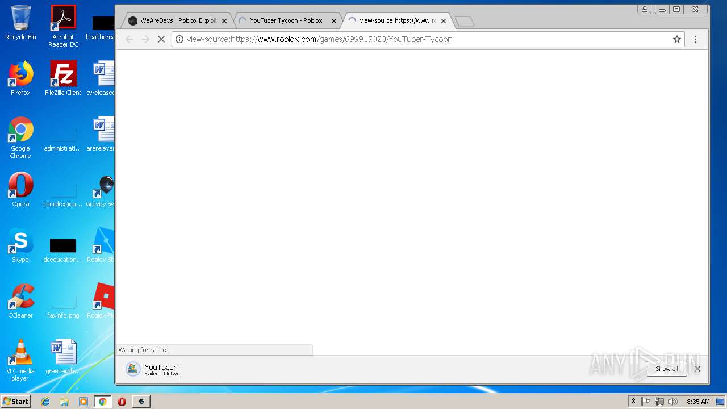
Task: Open CCleaner desktop shortcut
Action: (20, 302)
